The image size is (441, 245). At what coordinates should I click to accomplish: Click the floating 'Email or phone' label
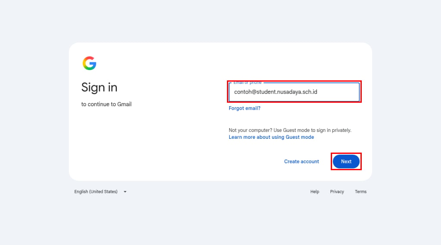point(248,83)
